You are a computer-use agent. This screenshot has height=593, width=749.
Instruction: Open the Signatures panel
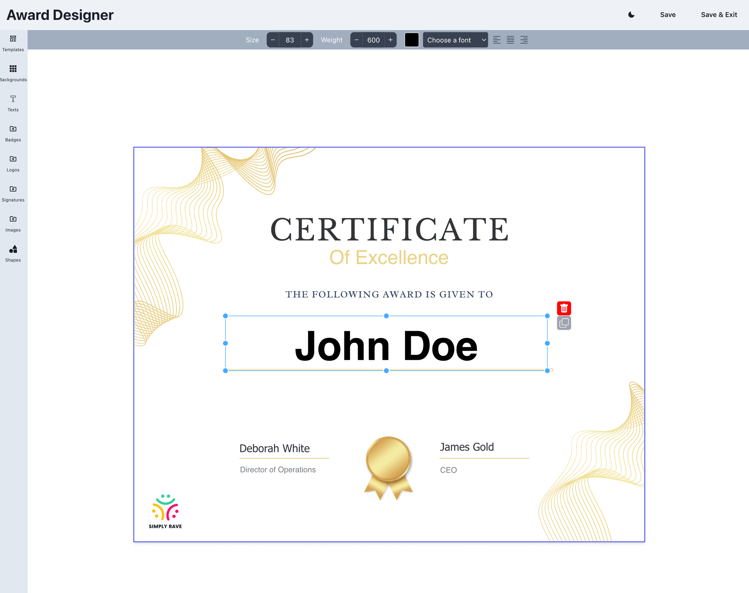pyautogui.click(x=13, y=194)
